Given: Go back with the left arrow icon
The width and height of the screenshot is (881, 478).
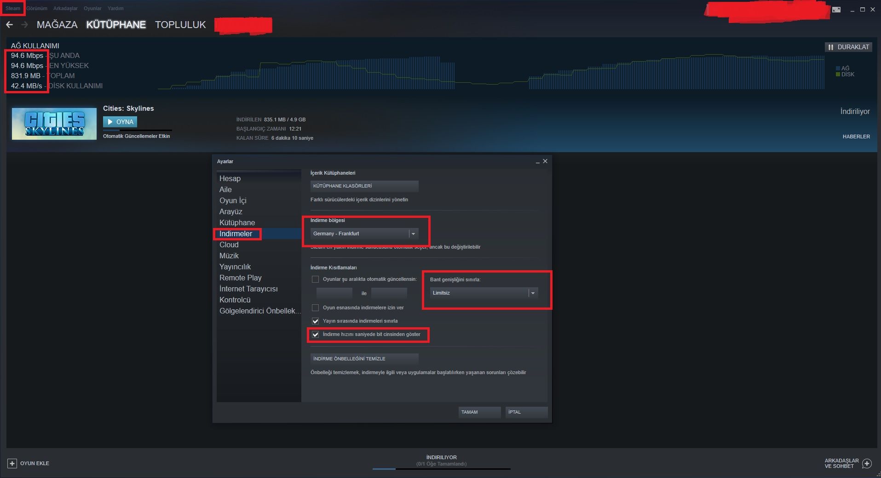Looking at the screenshot, I should (x=10, y=24).
